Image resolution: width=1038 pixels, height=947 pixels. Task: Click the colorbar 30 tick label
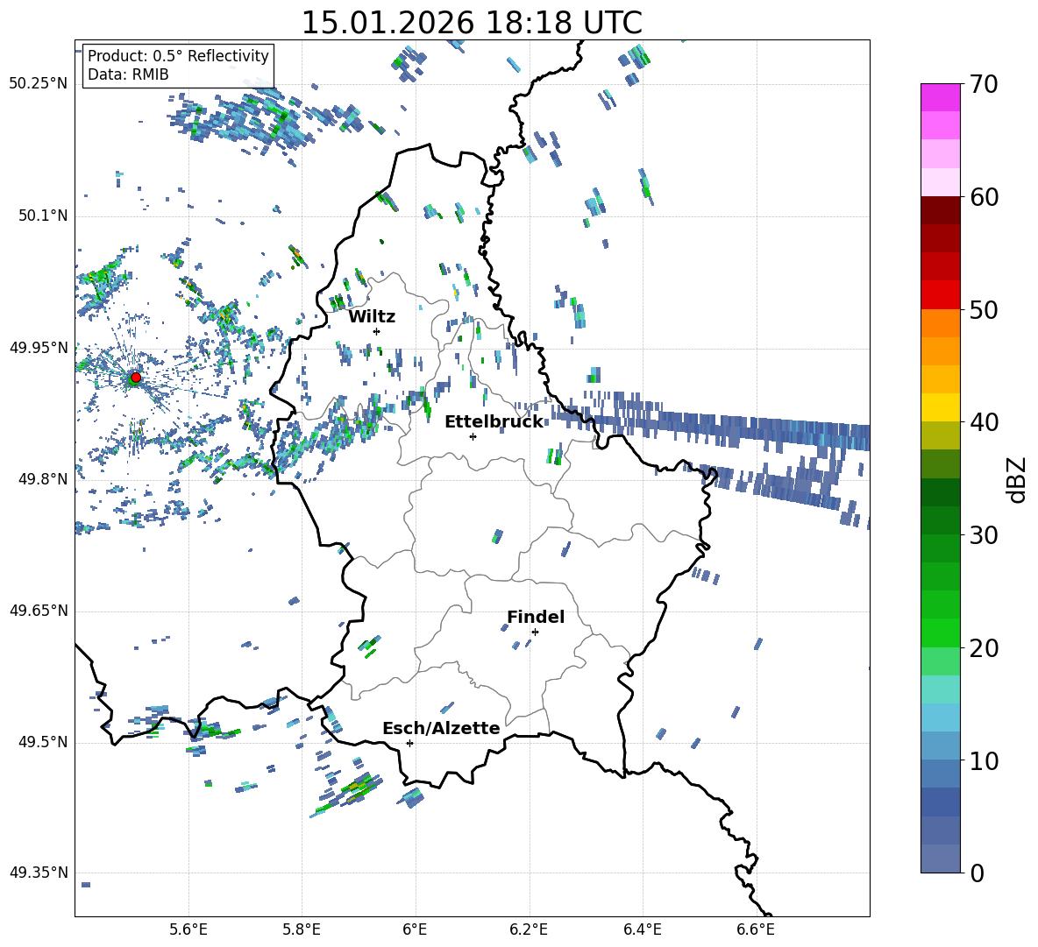click(985, 535)
